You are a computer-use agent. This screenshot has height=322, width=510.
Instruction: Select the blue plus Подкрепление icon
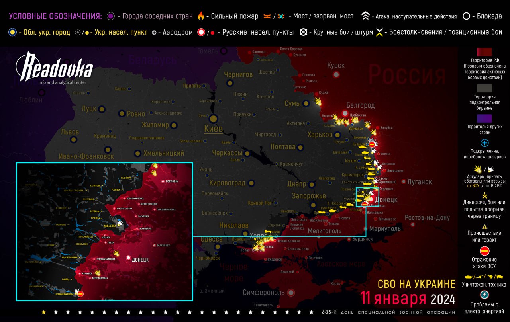[x=484, y=143]
